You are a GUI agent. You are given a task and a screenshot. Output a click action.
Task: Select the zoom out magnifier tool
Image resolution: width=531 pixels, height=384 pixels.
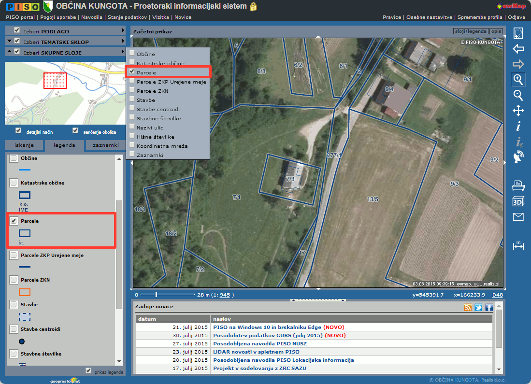518,95
